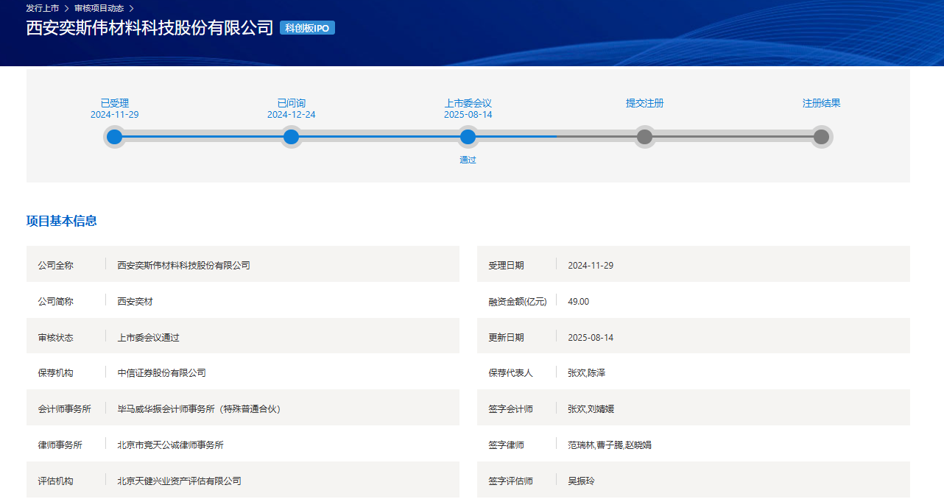Click the gray 提交注册 timeline node
944x499 pixels.
644,137
